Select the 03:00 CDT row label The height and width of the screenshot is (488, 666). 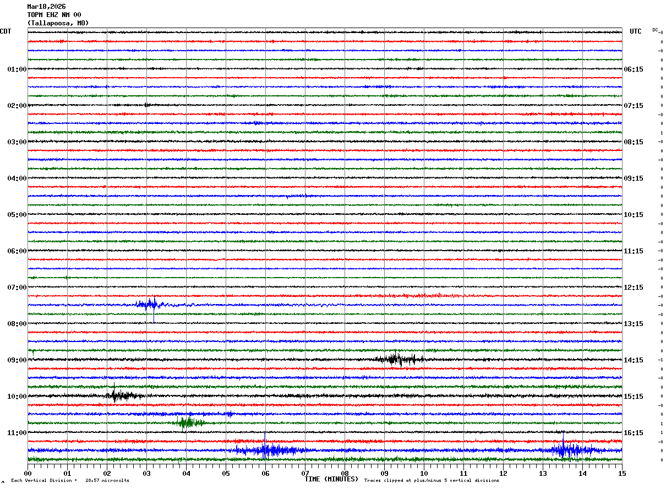17,142
